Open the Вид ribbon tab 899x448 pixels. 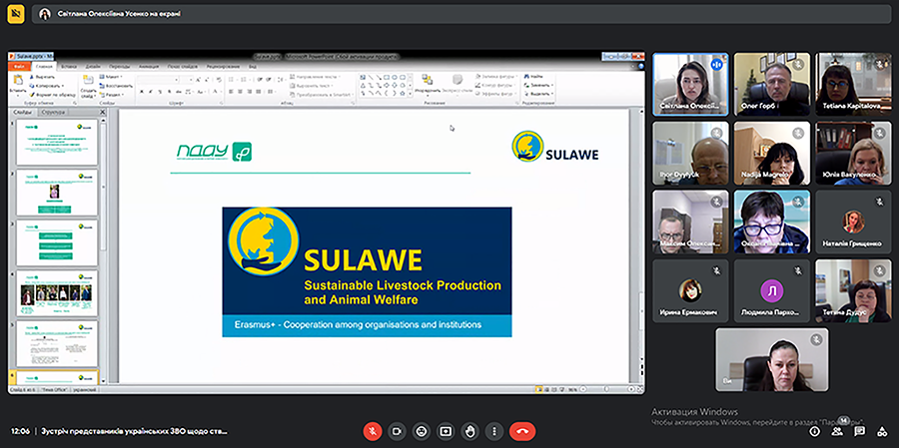coord(253,66)
